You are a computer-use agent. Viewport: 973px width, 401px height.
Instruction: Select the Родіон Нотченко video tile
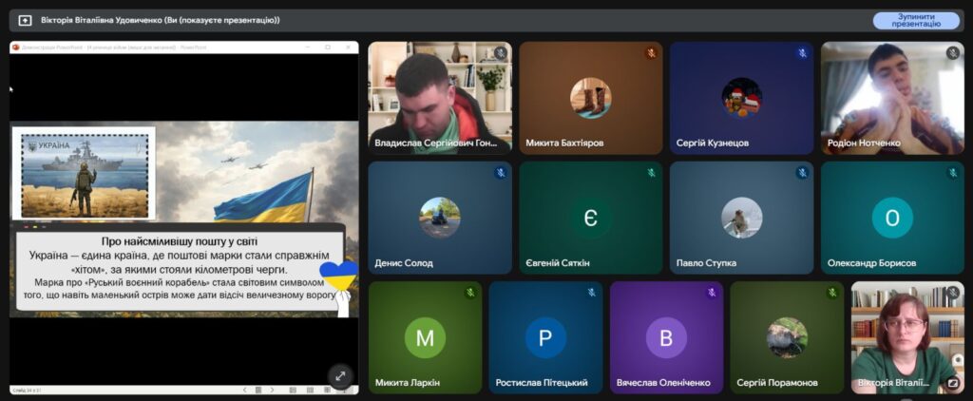[x=891, y=95]
